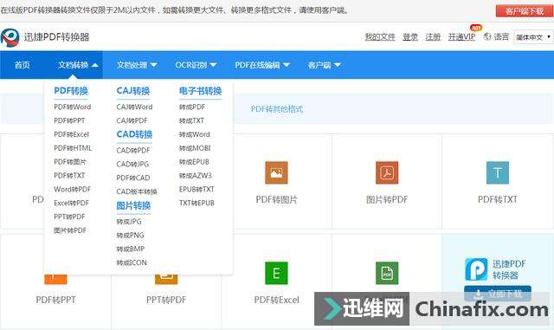Viewport: 554px width, 330px height.
Task: Select TXT转EPUB menu entry
Action: (x=196, y=203)
